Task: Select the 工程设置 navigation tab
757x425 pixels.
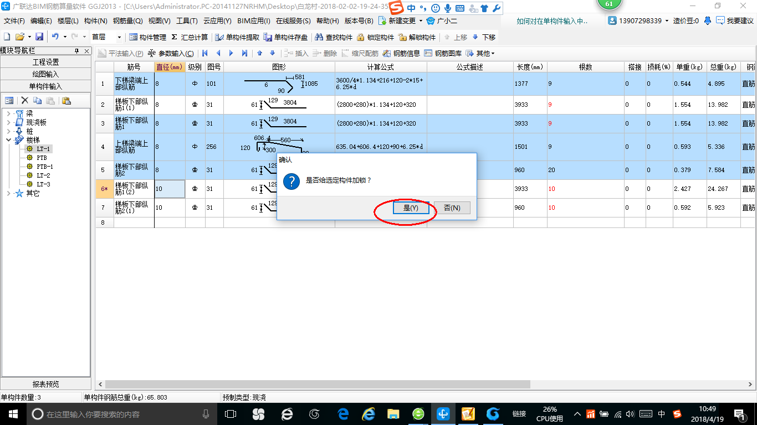Action: coord(45,62)
